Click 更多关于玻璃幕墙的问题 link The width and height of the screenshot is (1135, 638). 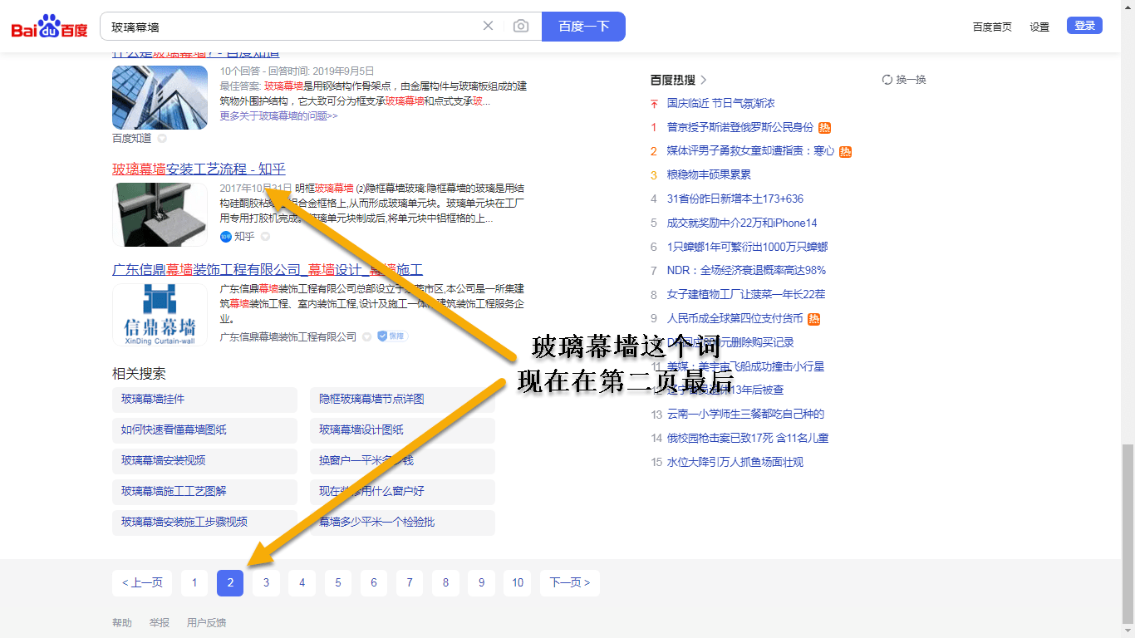278,116
